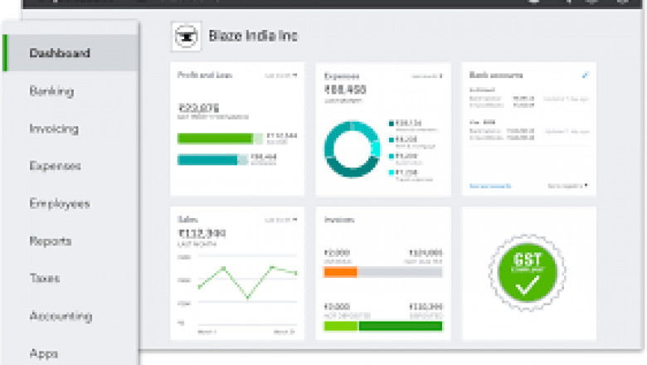Click the orange overdue invoices bar

click(340, 271)
